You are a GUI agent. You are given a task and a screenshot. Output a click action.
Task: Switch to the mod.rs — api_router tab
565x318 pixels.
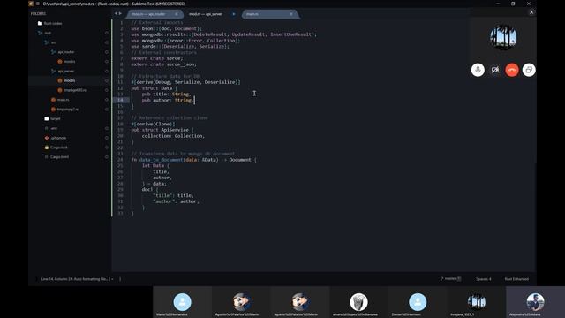coord(149,14)
